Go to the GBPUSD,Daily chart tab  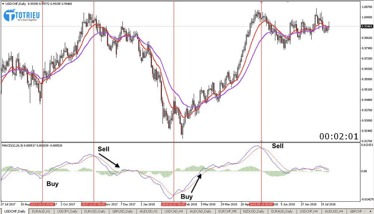[122, 211]
